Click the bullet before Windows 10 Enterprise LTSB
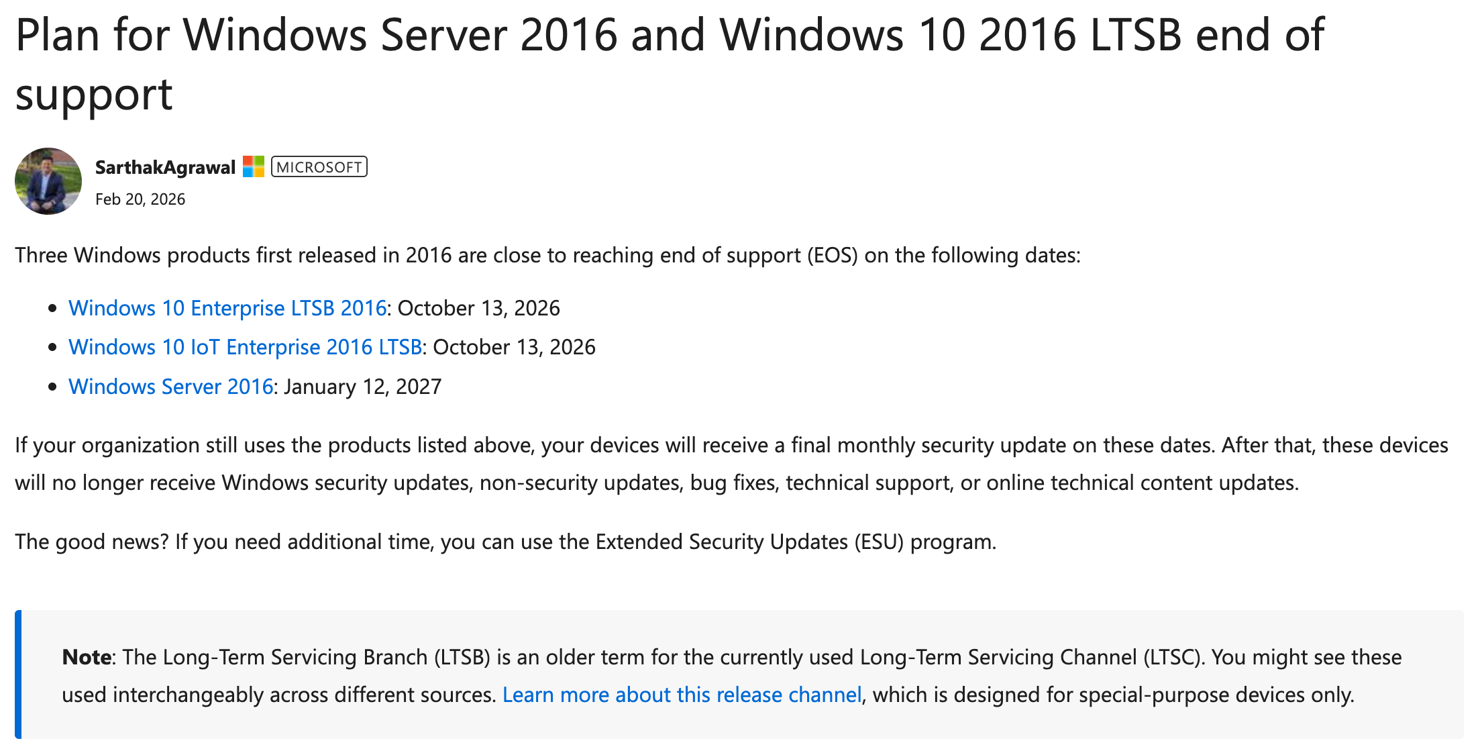This screenshot has height=753, width=1480. coord(53,308)
